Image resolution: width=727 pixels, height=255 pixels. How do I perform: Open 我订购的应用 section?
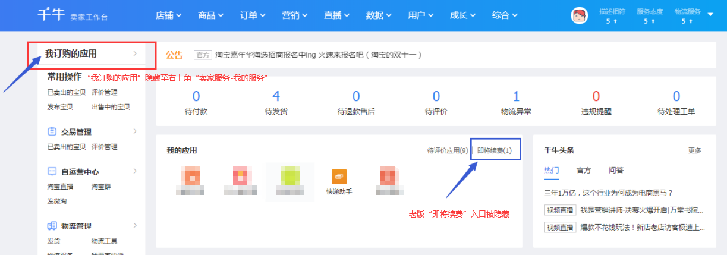click(92, 54)
